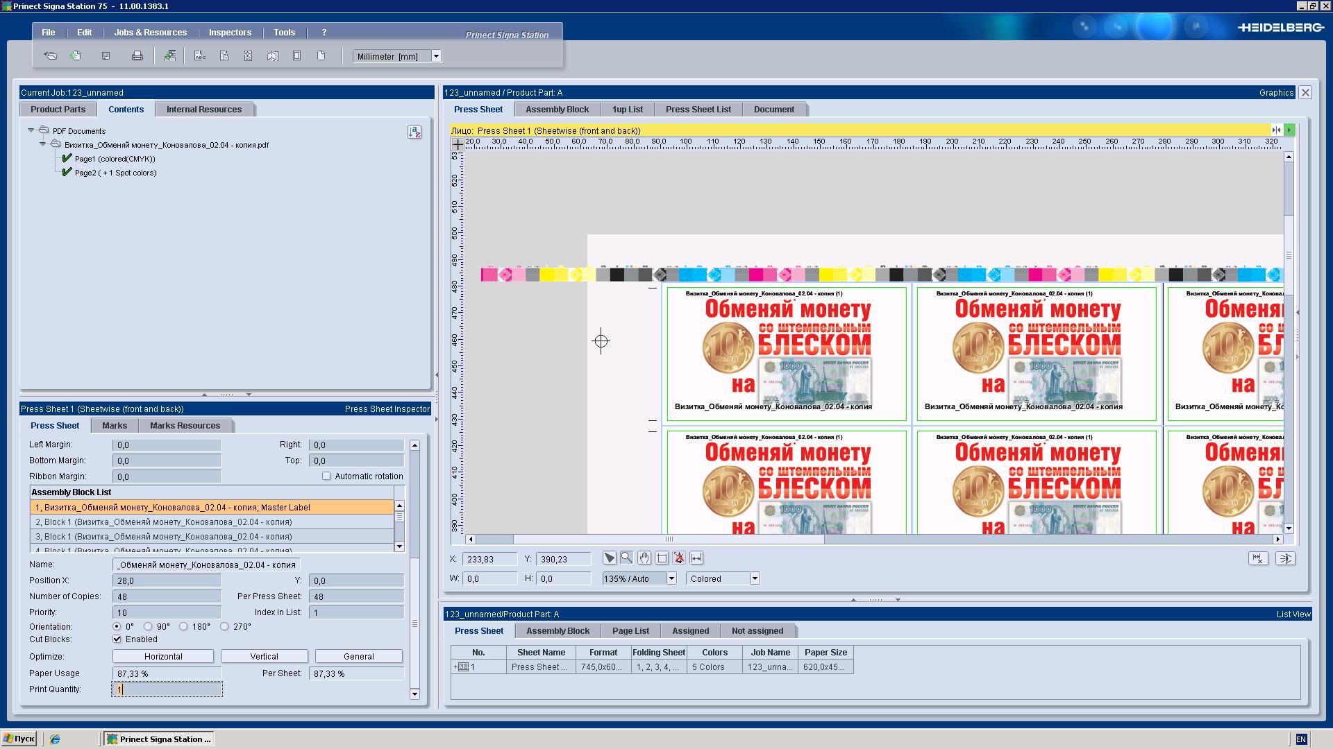Open the ? help menu
The image size is (1333, 749).
tap(324, 33)
